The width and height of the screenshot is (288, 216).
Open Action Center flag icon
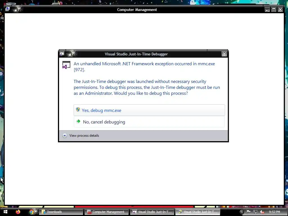[x=248, y=212]
